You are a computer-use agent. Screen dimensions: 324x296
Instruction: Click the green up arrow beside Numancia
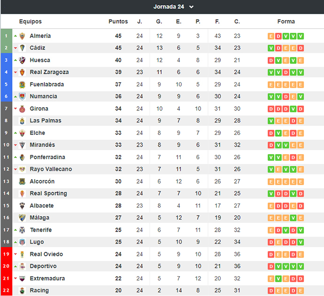pyautogui.click(x=15, y=96)
